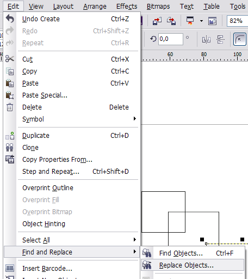Click the Import icon in toolbar
248x279 pixels.
157,21
